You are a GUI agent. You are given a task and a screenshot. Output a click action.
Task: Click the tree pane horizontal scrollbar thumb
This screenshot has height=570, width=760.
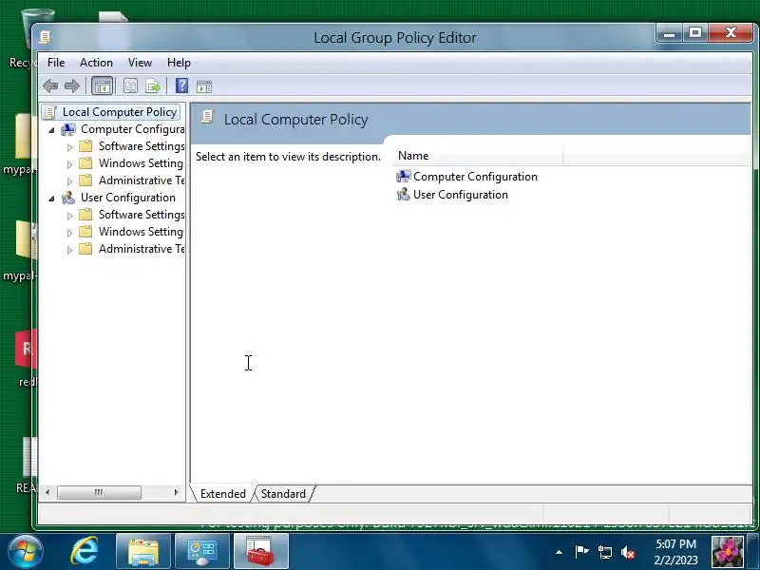point(99,492)
